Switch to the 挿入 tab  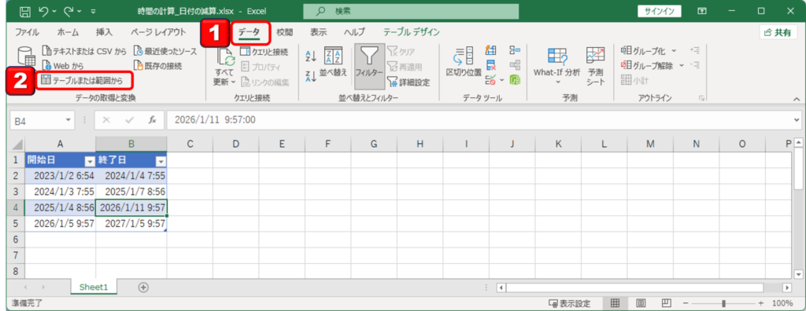point(104,32)
